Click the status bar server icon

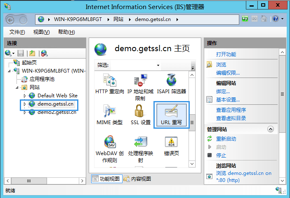click(x=278, y=190)
